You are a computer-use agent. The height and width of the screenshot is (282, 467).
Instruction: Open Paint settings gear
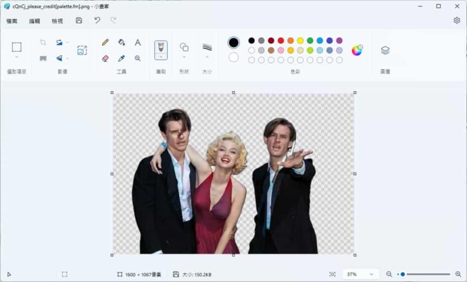pyautogui.click(x=457, y=20)
